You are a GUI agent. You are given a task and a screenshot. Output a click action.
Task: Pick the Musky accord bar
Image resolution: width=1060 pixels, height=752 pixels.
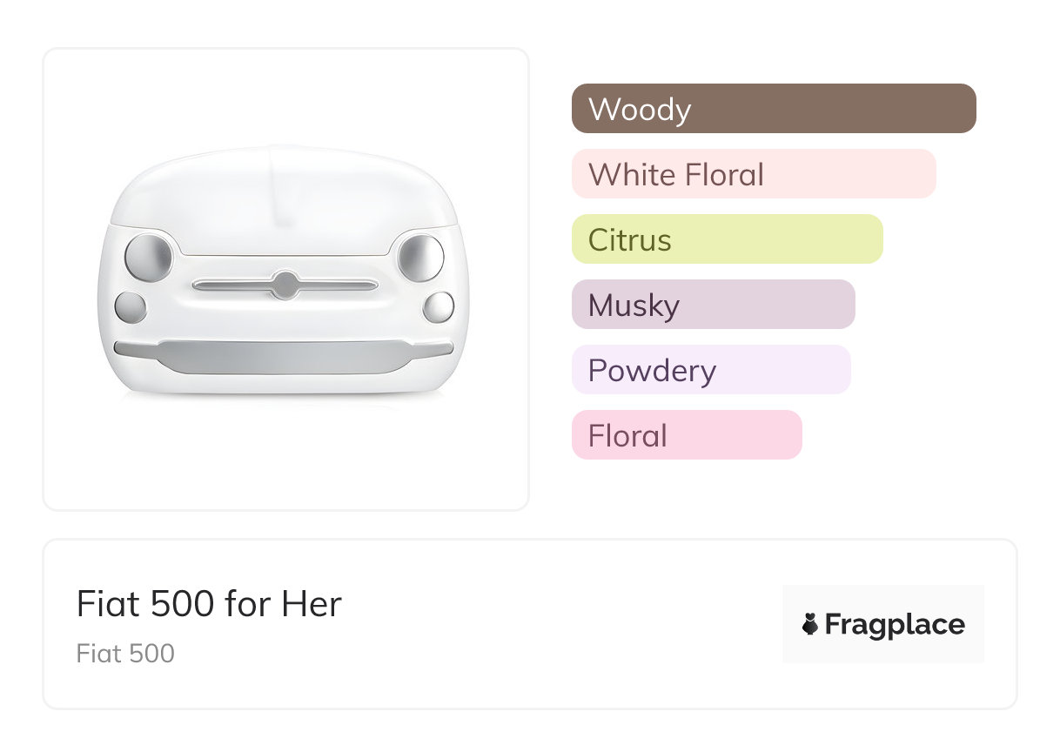click(x=713, y=305)
